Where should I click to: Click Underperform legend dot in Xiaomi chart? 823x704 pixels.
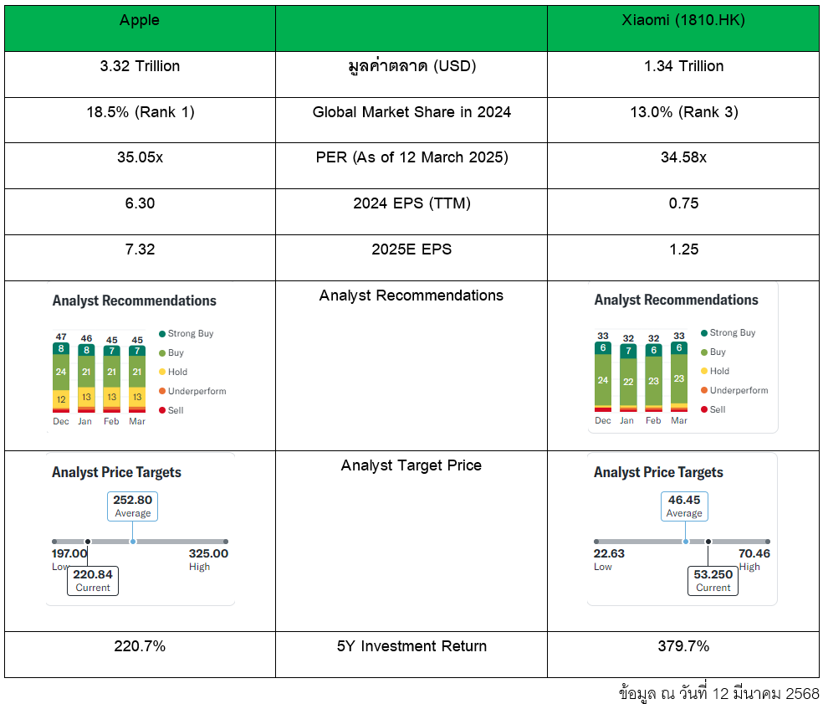pos(704,390)
